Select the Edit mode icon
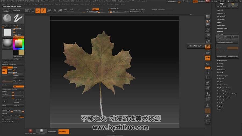The image size is (242, 136). click(38, 11)
